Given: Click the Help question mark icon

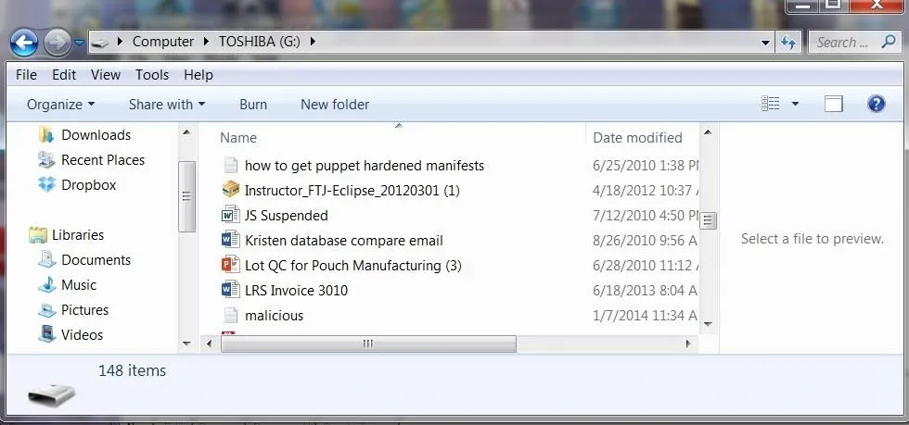Looking at the screenshot, I should [876, 104].
